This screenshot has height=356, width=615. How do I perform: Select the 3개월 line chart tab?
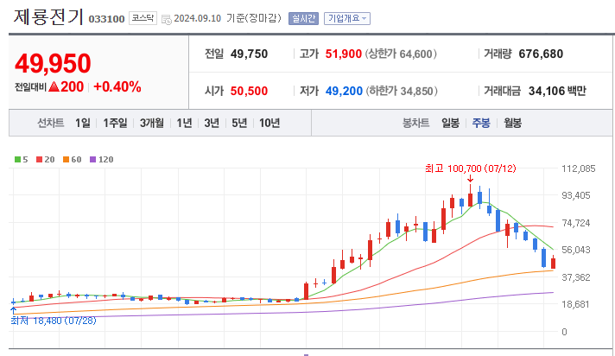tap(152, 124)
